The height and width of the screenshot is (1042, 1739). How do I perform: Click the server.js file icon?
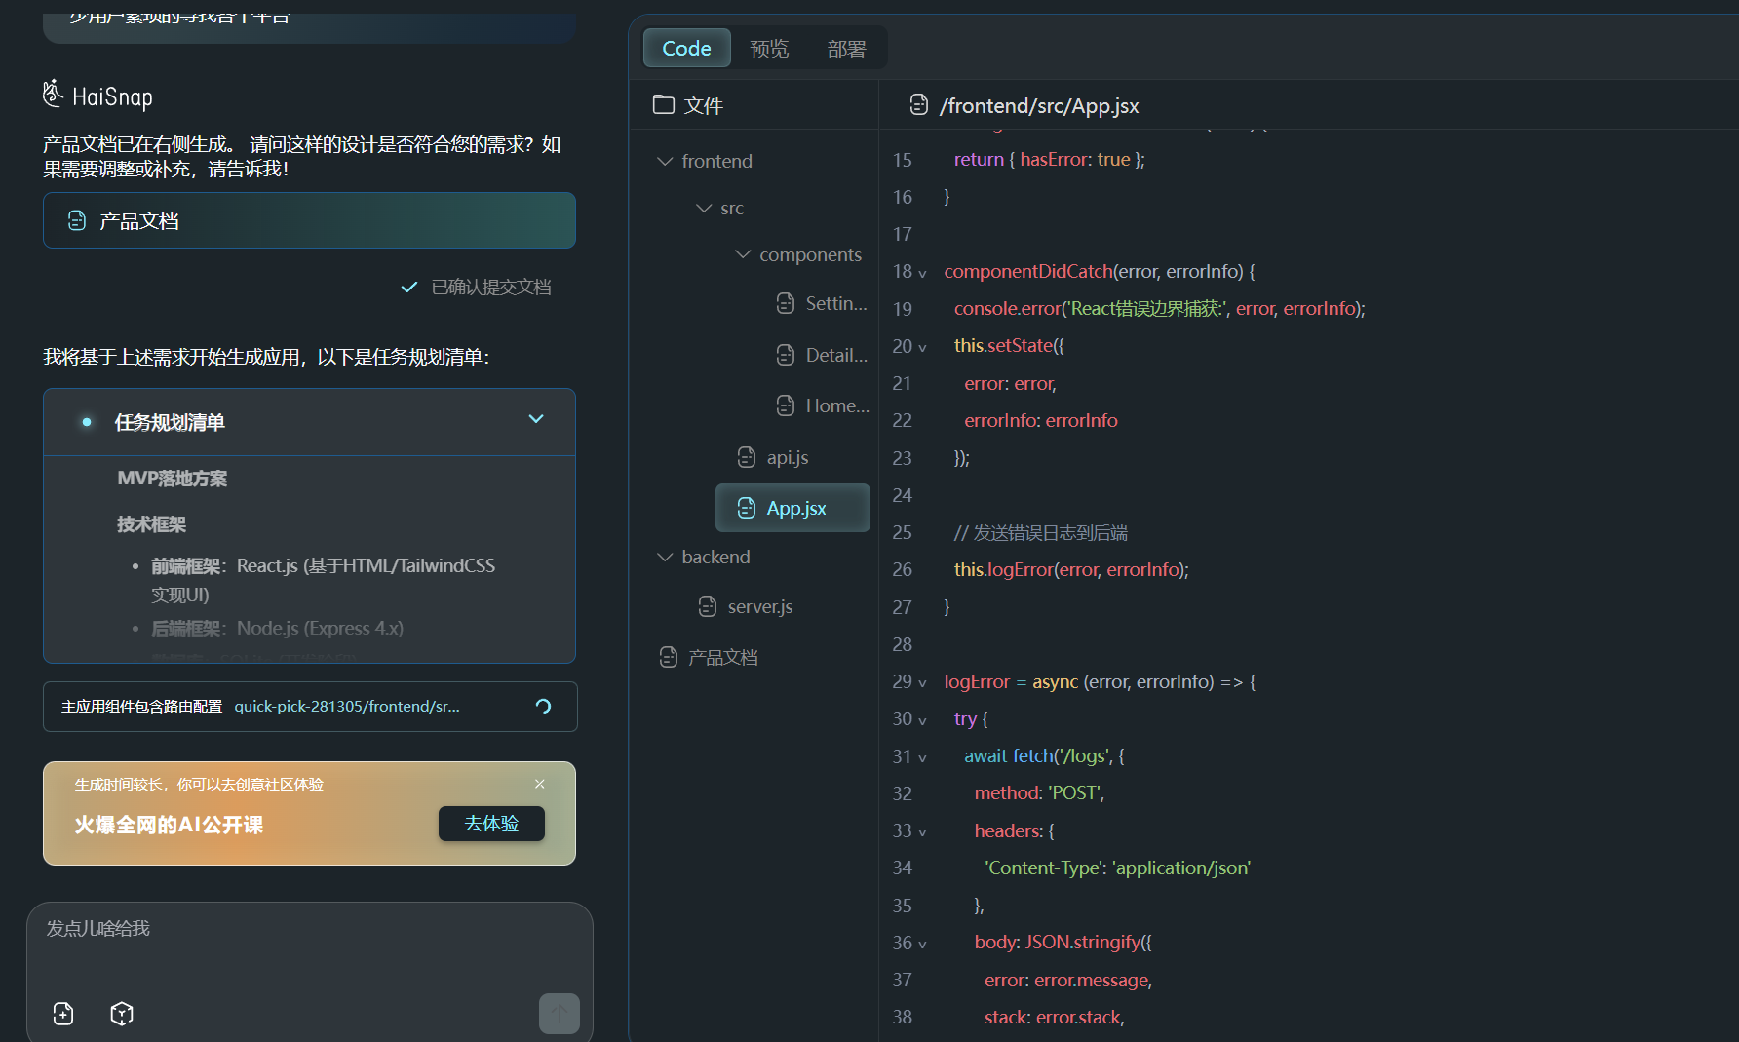[708, 606]
